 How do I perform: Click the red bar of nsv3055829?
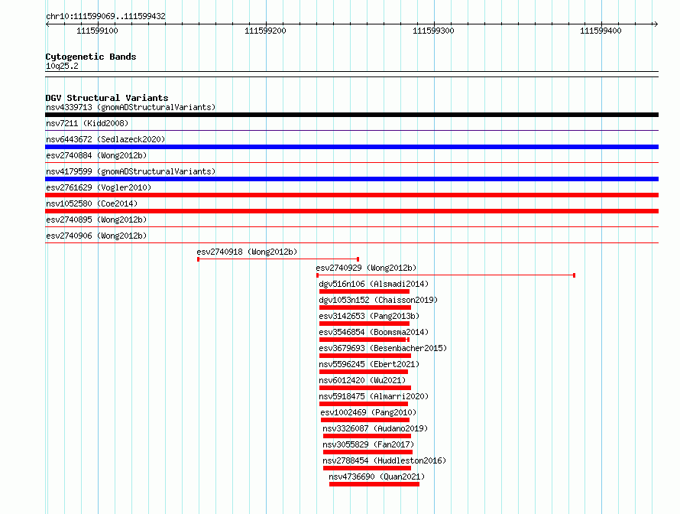coord(368,452)
